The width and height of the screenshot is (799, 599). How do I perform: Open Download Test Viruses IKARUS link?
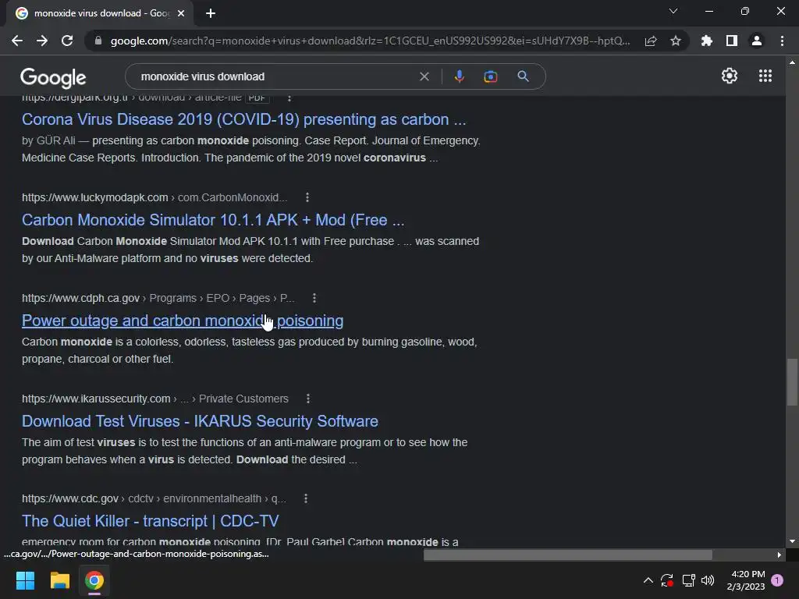200,421
